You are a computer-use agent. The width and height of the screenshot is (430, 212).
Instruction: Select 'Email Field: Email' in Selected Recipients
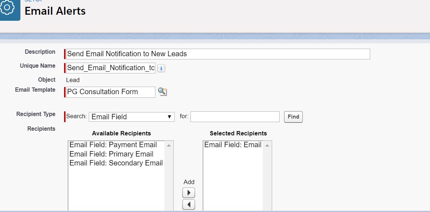tap(233, 145)
